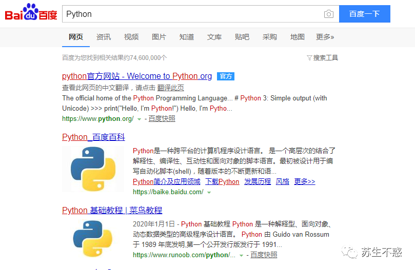
Task: Switch to the 文库 tab
Action: [214, 37]
